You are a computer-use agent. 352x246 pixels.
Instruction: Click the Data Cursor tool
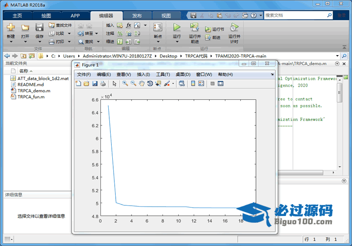click(158, 84)
